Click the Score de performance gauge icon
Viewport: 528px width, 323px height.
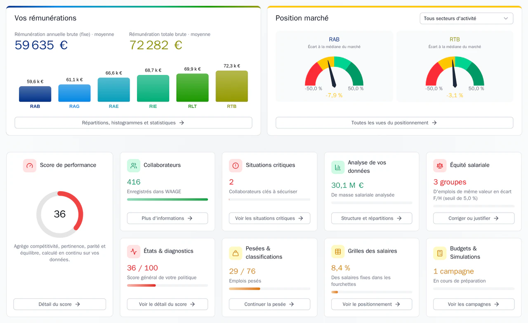(x=30, y=166)
